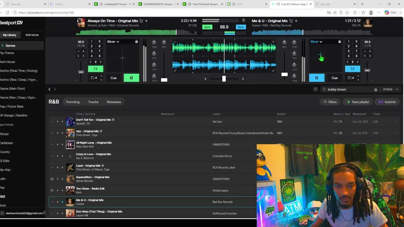Click the right deck Mid EQ knob
The width and height of the screenshot is (404, 227).
pyautogui.click(x=294, y=53)
